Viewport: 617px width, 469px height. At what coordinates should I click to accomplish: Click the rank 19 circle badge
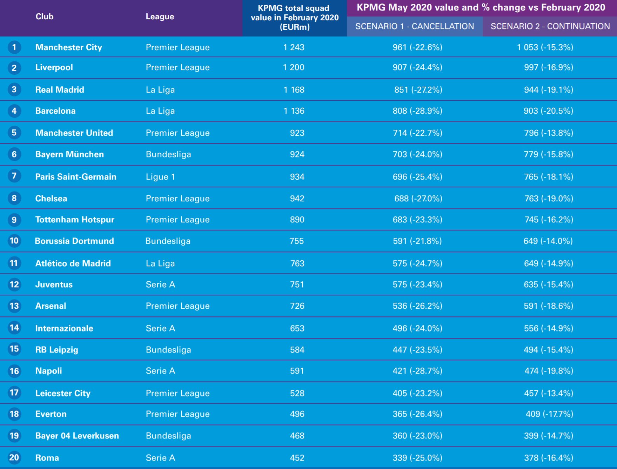14,436
